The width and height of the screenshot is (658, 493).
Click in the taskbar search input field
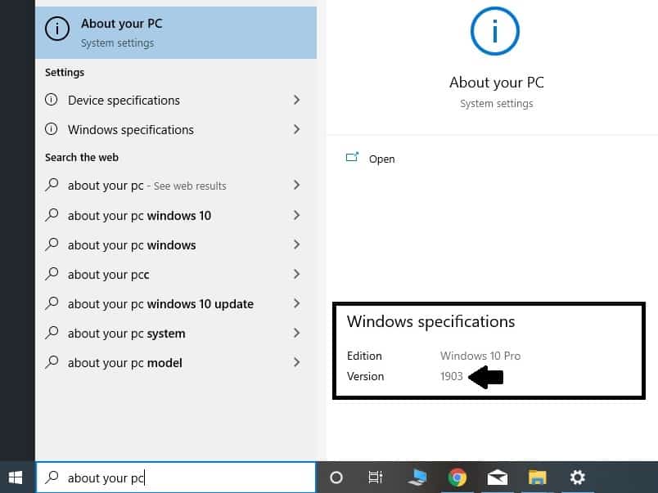(x=176, y=477)
